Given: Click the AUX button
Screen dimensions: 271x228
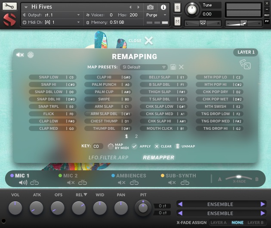Looking at the screenshot, I should 267,15.
